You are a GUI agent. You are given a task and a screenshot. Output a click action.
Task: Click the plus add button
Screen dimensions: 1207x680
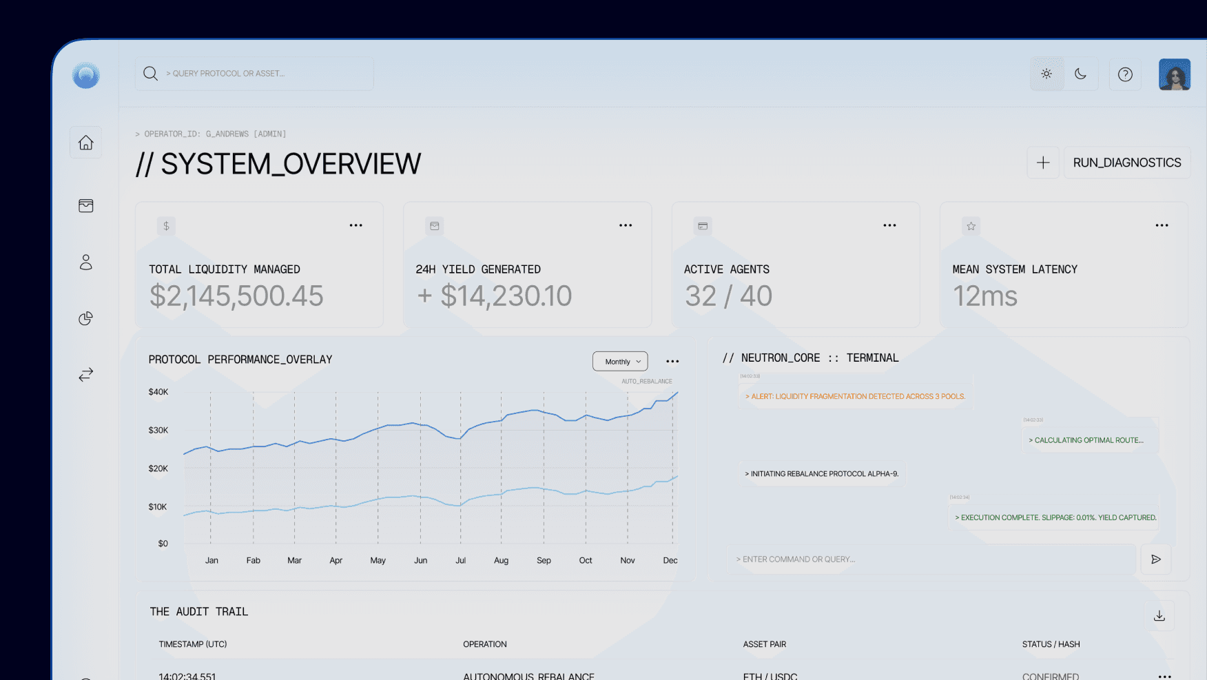[x=1043, y=163]
